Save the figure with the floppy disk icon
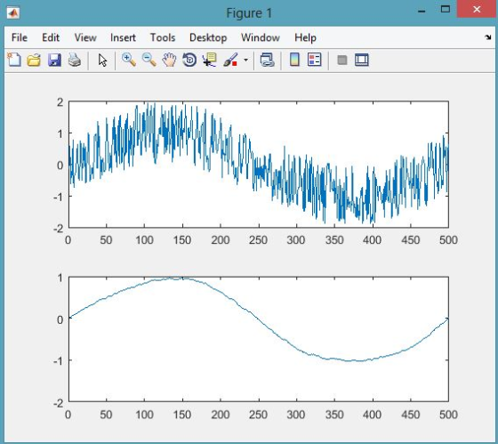The height and width of the screenshot is (444, 498). coord(54,60)
